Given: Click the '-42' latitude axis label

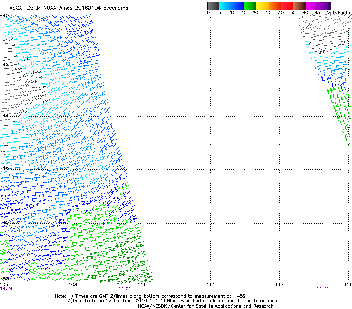Looking at the screenshot, I should tap(4, 64).
